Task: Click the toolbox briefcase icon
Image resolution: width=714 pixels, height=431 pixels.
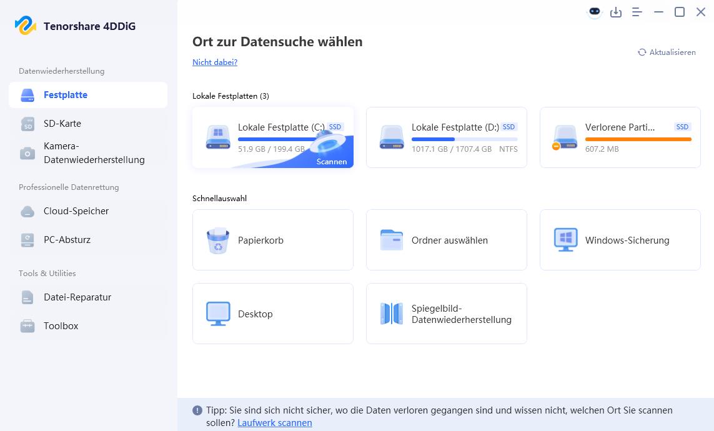Action: click(27, 326)
